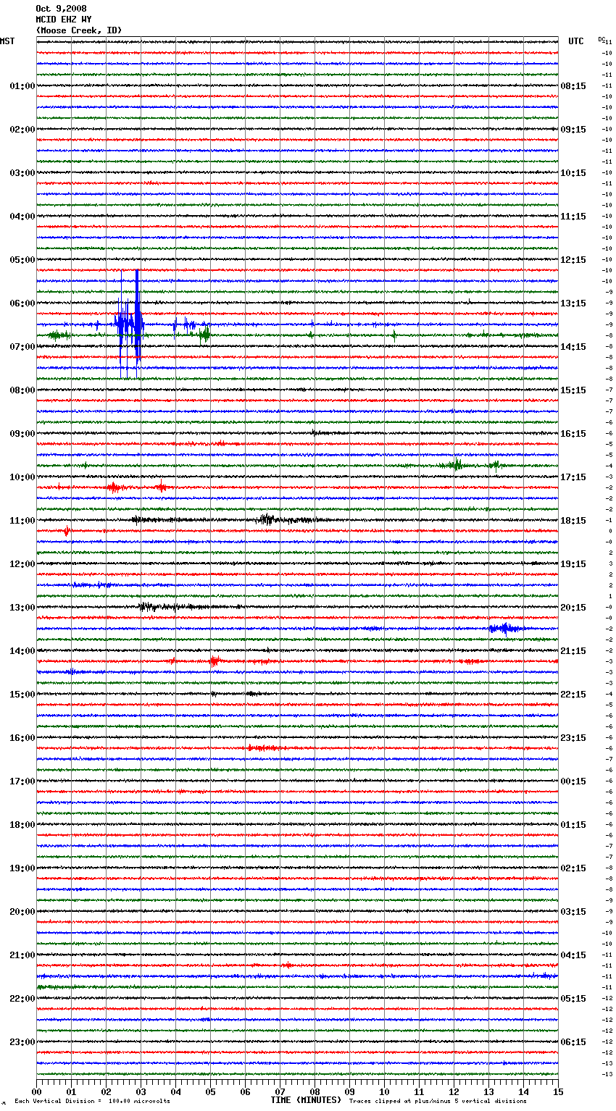This screenshot has width=616, height=1111.
Task: Select the 11:00 MST row label
Action: (22, 521)
